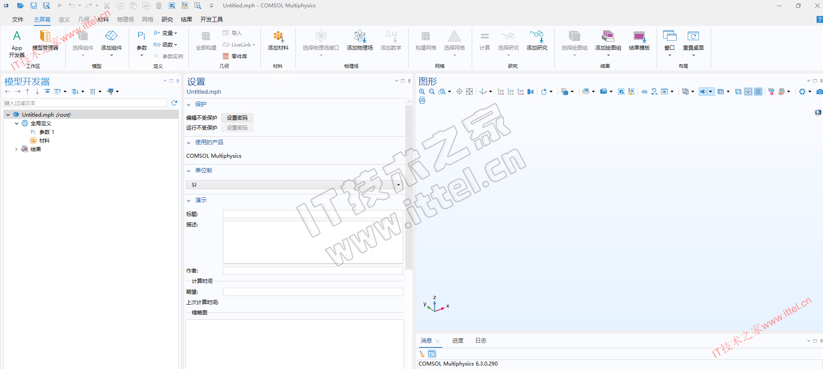This screenshot has width=823, height=369.
Task: Toggle the highlighted scene light button
Action: (x=703, y=92)
